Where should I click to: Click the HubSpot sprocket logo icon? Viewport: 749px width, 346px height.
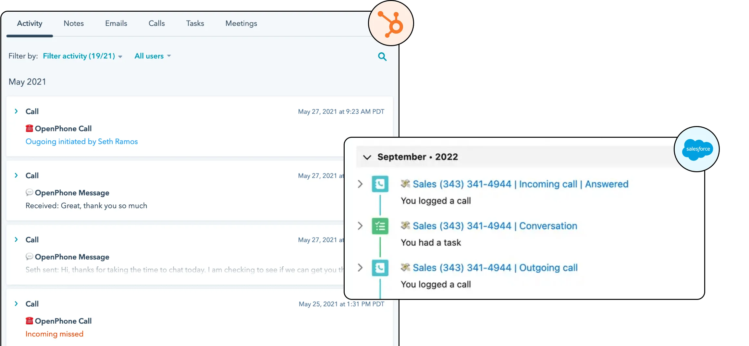click(390, 24)
